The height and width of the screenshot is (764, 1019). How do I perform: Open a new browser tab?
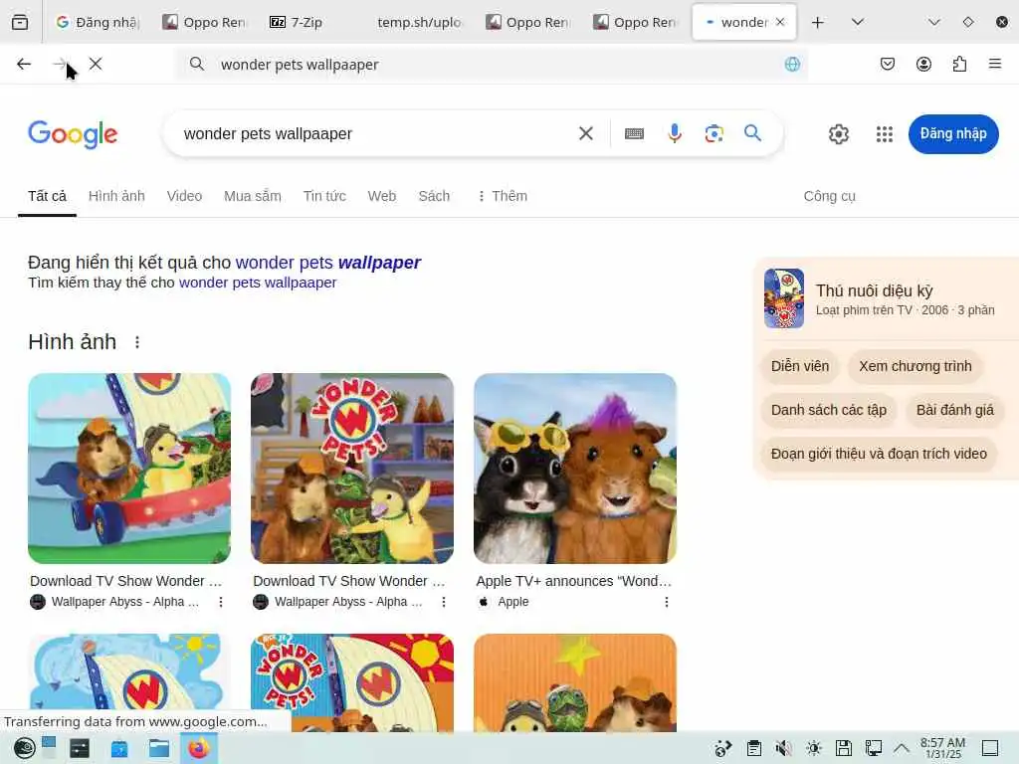tap(818, 22)
